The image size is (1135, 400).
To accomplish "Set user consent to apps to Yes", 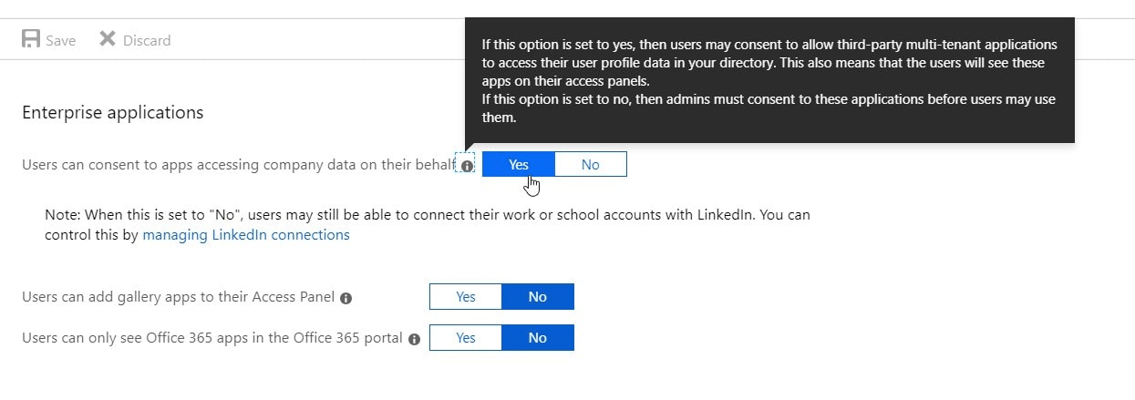I will [x=519, y=165].
